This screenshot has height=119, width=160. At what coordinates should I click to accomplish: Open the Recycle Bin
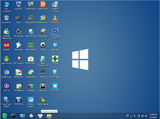click(x=7, y=19)
